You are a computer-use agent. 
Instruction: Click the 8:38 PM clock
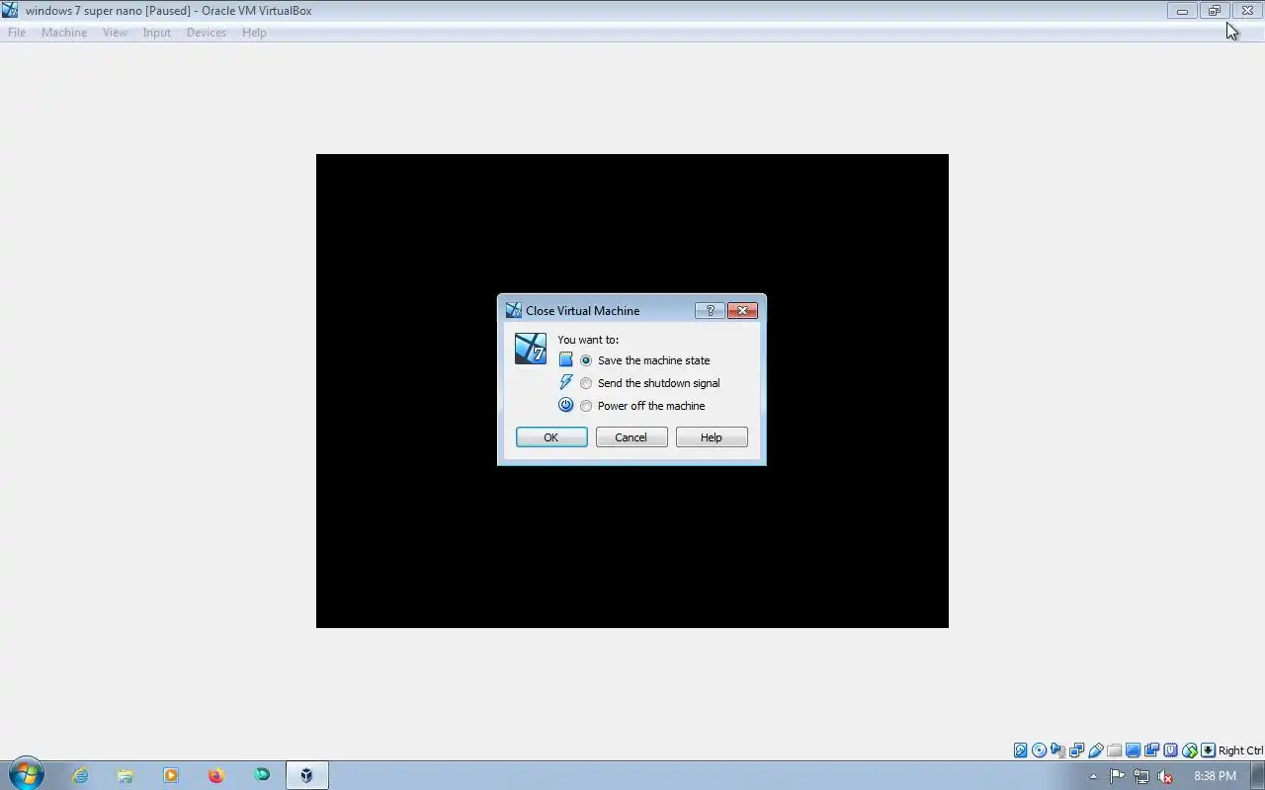[1215, 776]
